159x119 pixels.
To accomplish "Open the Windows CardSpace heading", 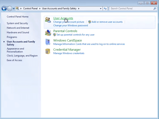I will (x=68, y=40).
